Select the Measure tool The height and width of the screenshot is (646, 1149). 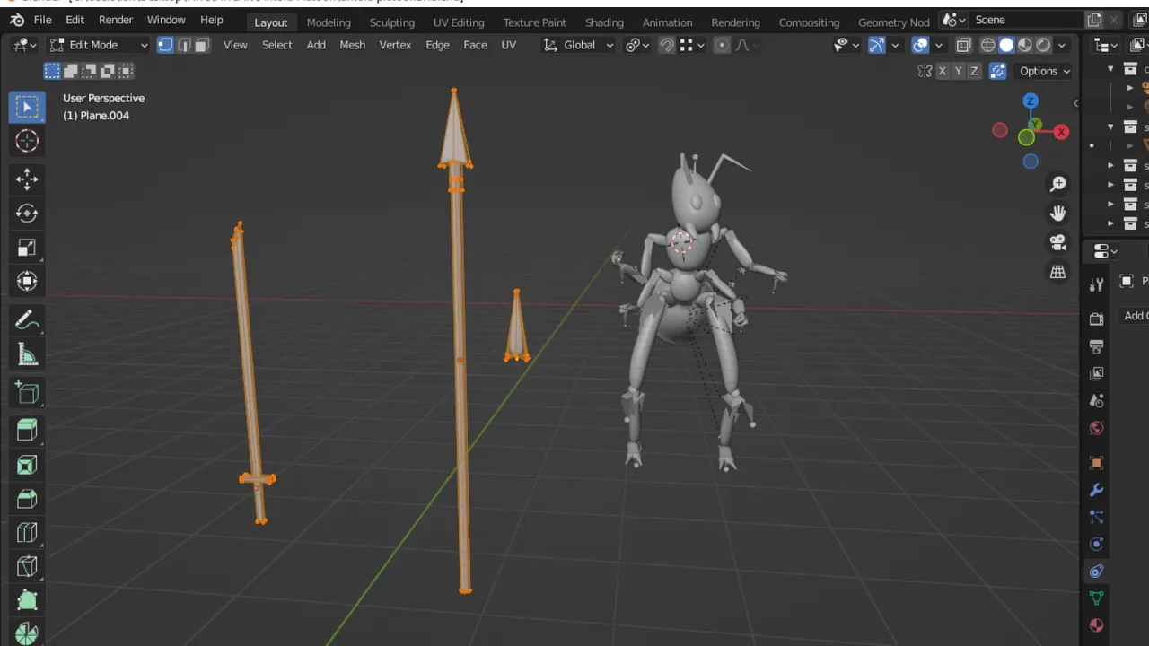click(27, 354)
